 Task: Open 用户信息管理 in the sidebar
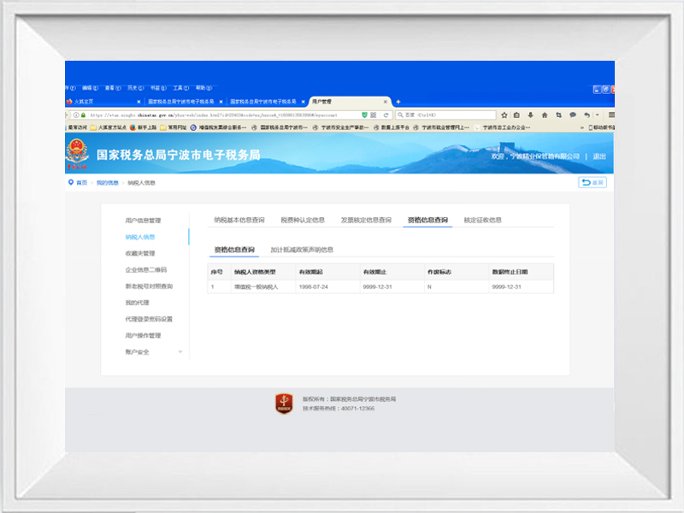point(143,221)
